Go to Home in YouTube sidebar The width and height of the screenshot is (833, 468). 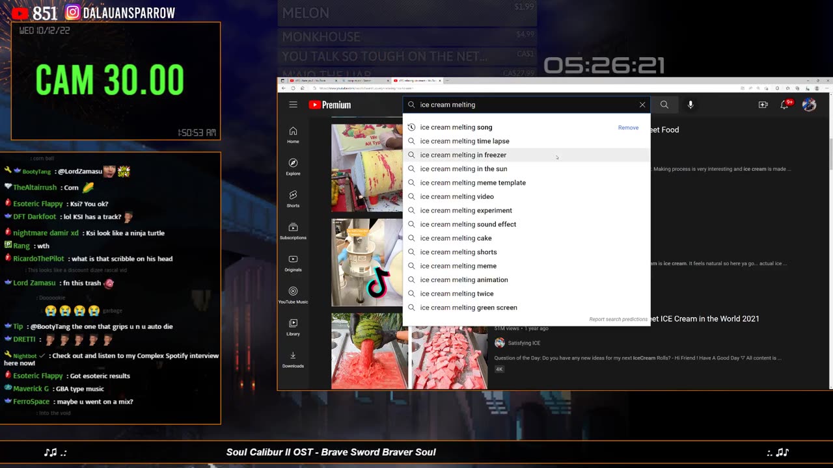tap(294, 135)
